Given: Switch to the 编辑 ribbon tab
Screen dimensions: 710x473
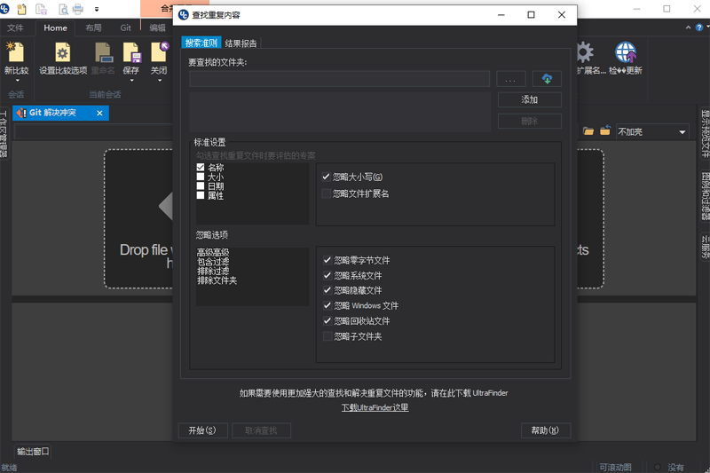Looking at the screenshot, I should [x=158, y=28].
